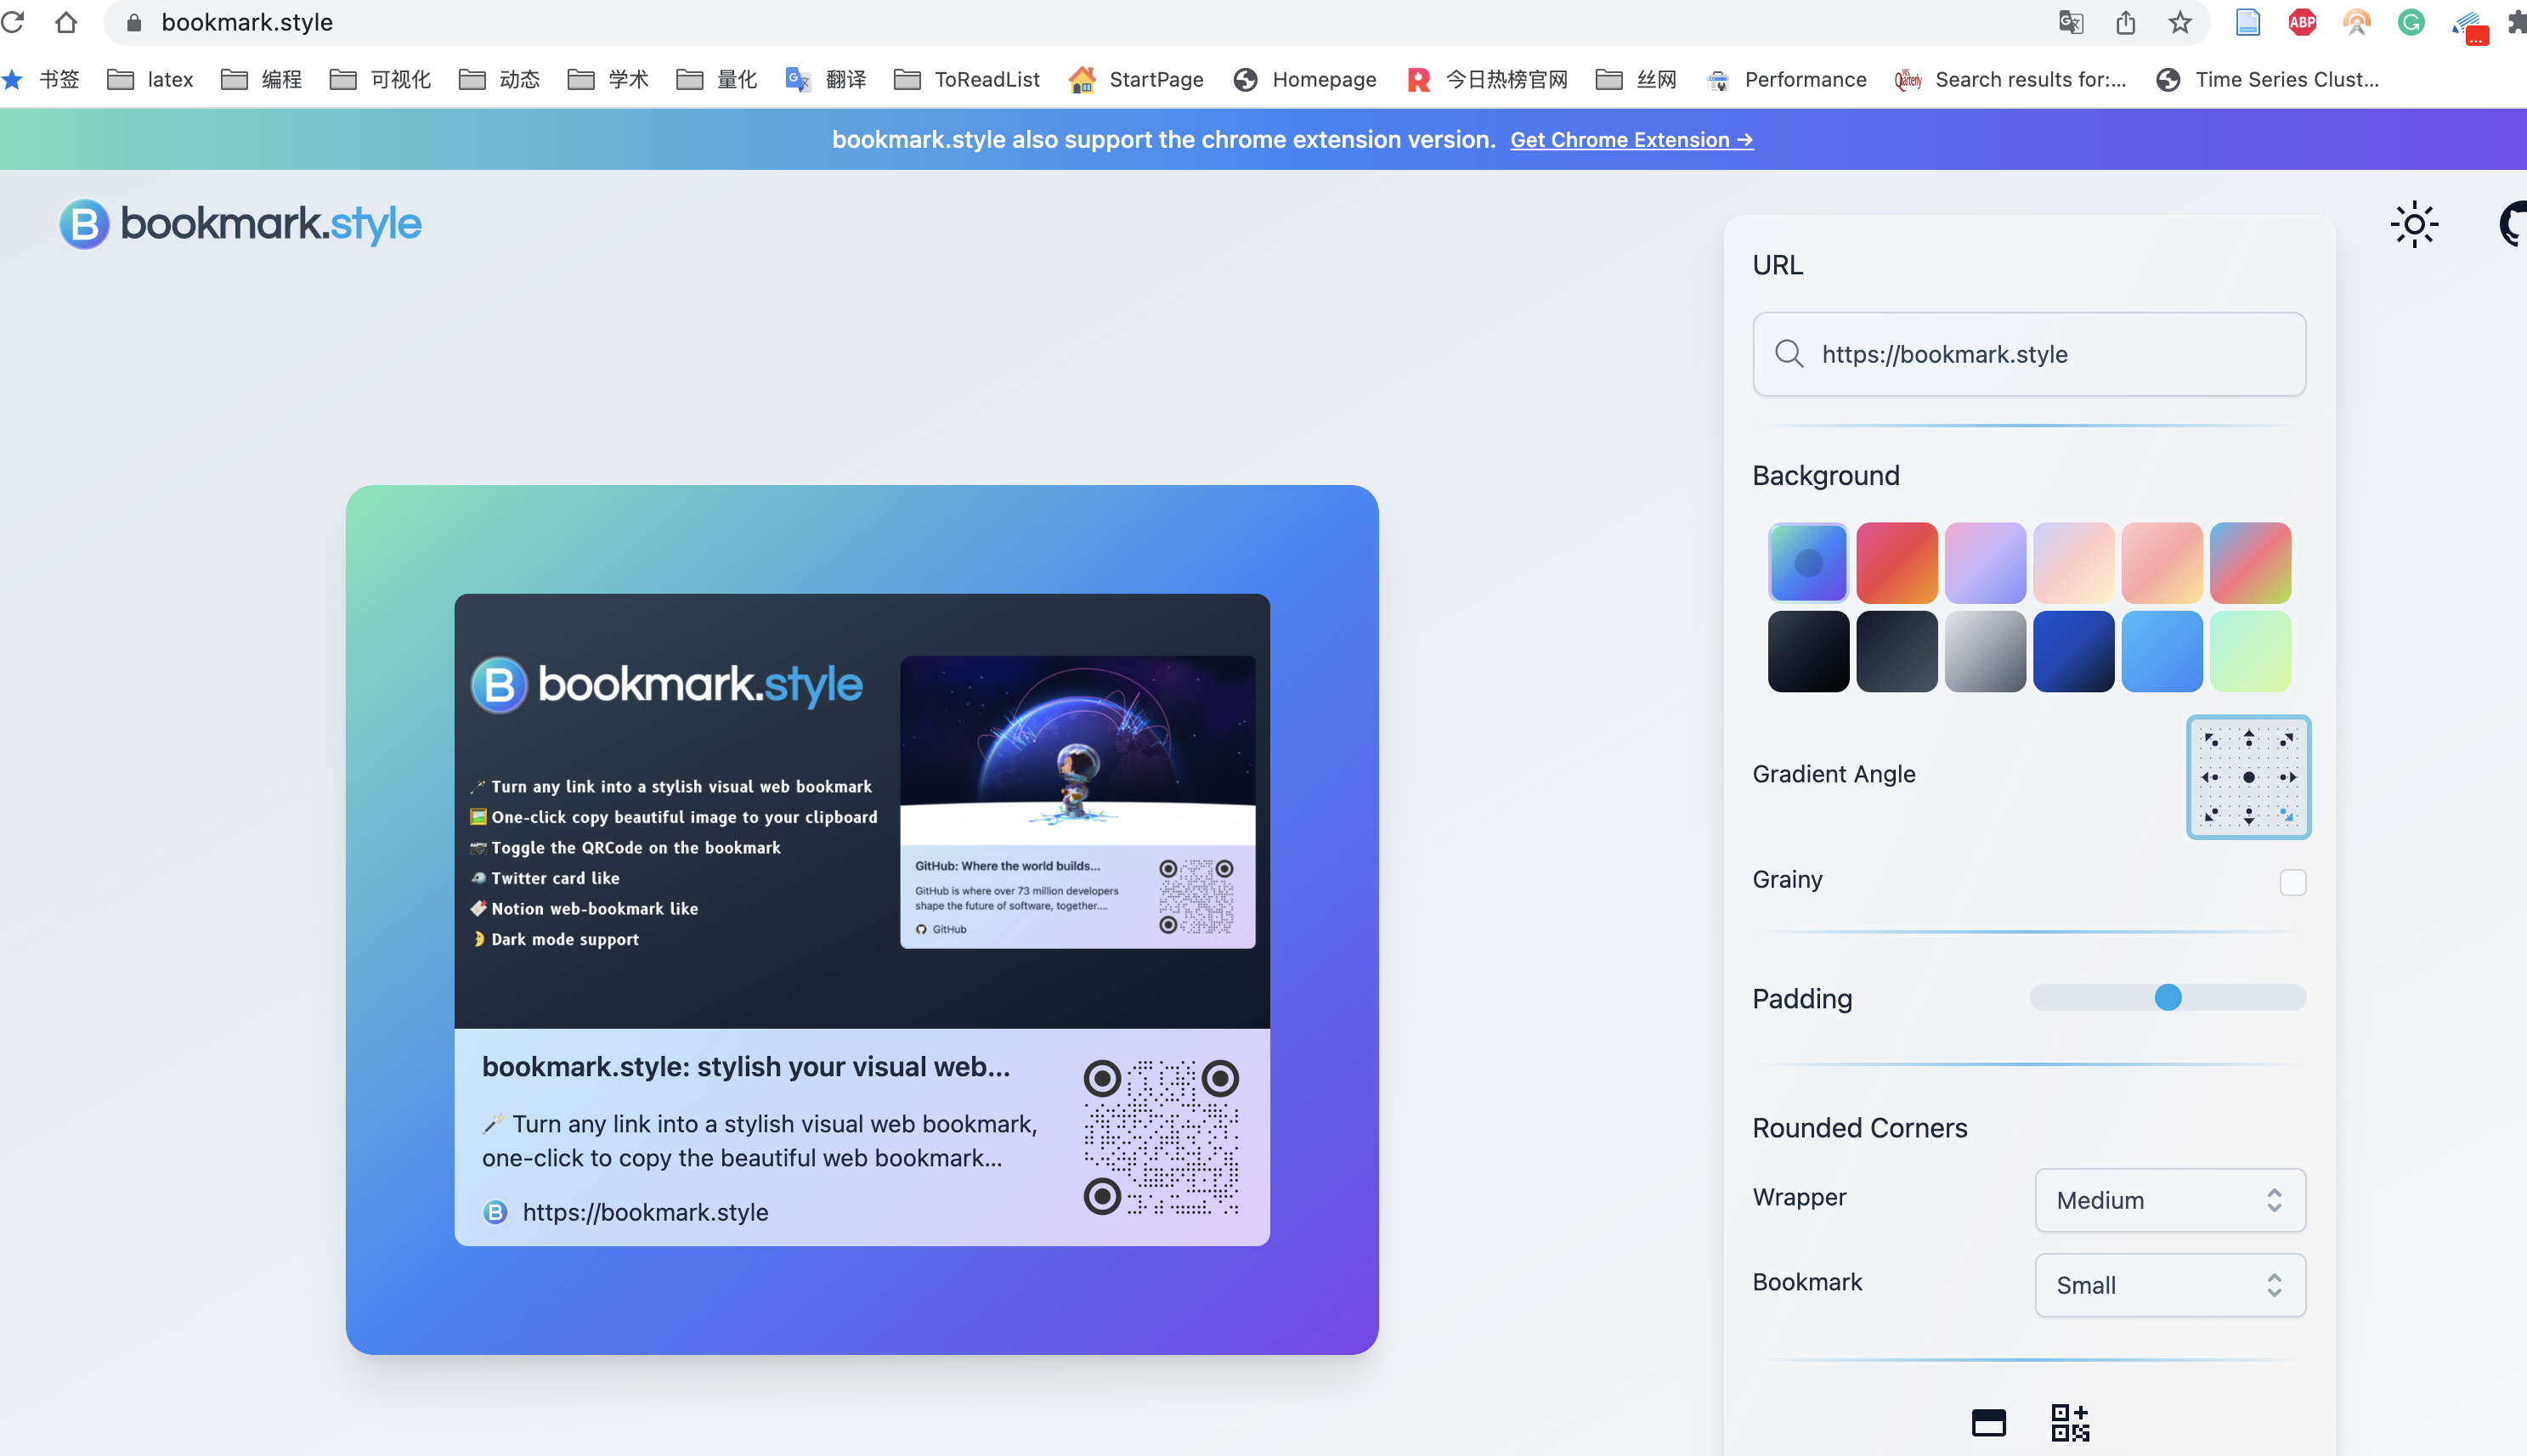
Task: Select the green-blue-purple gradient background swatch
Action: click(x=1807, y=562)
